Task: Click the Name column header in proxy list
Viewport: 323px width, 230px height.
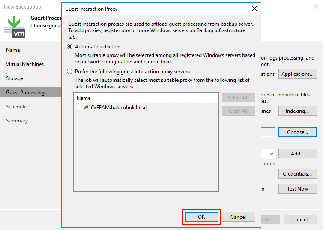Action: tap(84, 98)
